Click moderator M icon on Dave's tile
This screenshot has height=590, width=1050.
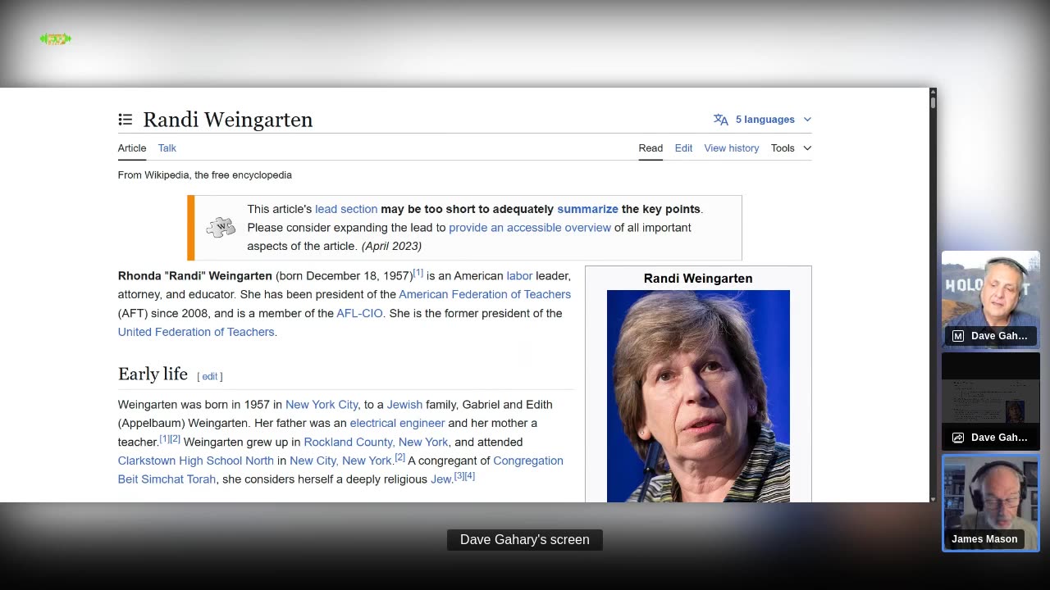pos(957,336)
